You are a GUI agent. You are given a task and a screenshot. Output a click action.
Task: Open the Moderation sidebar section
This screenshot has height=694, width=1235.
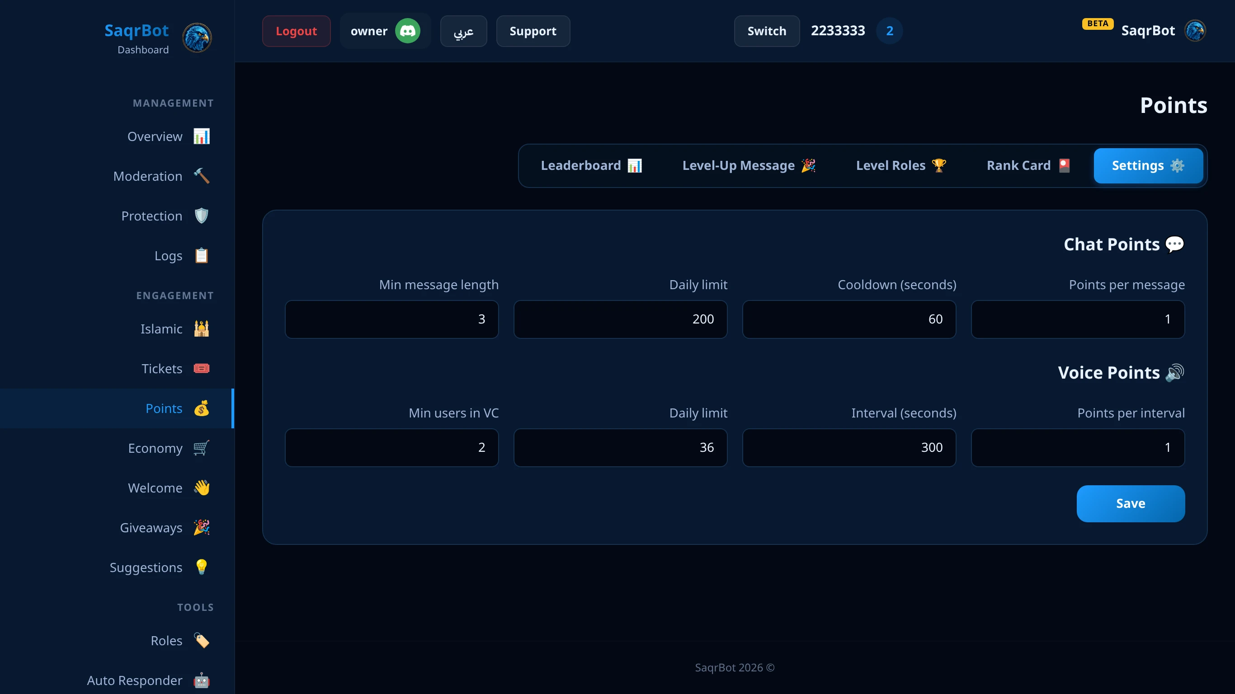[117, 176]
